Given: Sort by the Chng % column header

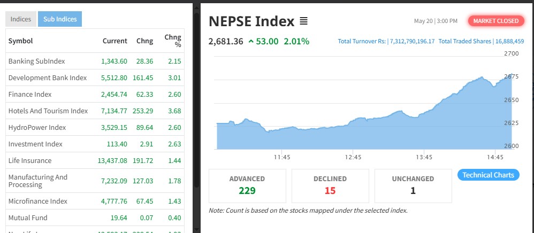Looking at the screenshot, I should pyautogui.click(x=173, y=41).
